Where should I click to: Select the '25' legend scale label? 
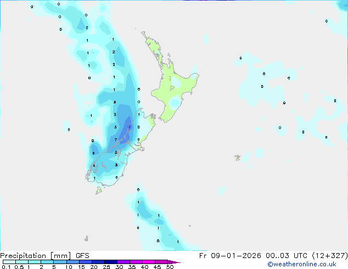(x=106, y=267)
